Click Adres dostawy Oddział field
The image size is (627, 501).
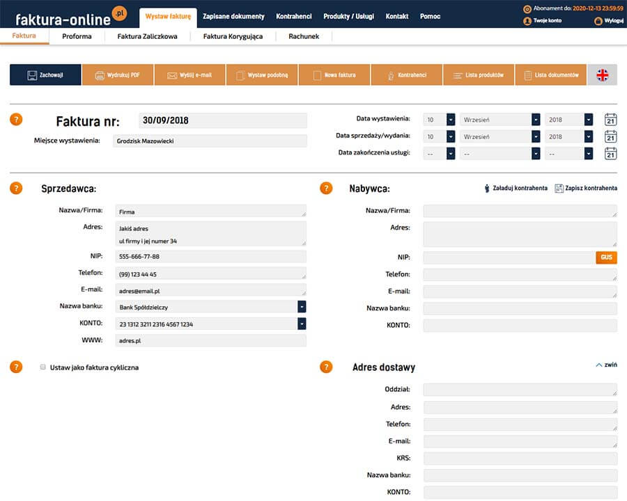pos(520,390)
